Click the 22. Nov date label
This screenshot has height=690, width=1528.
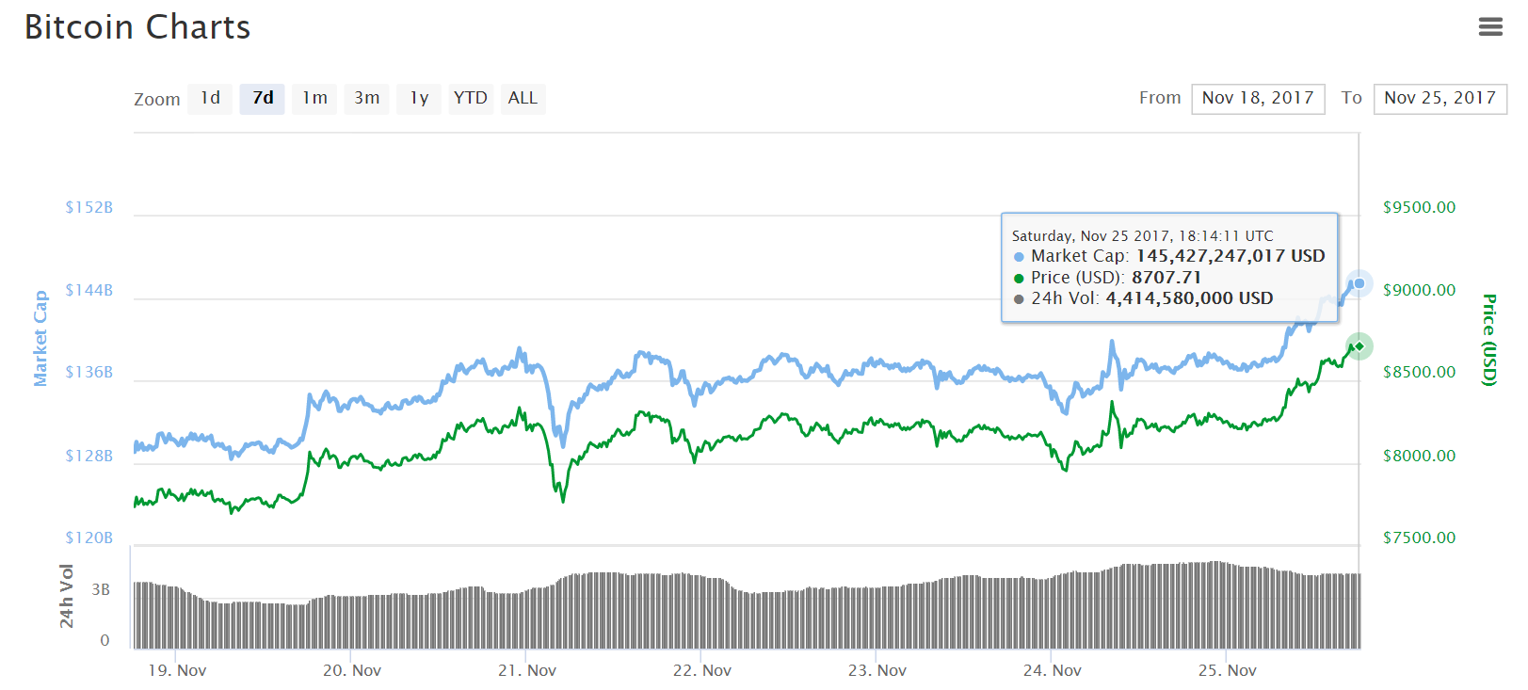[x=702, y=670]
